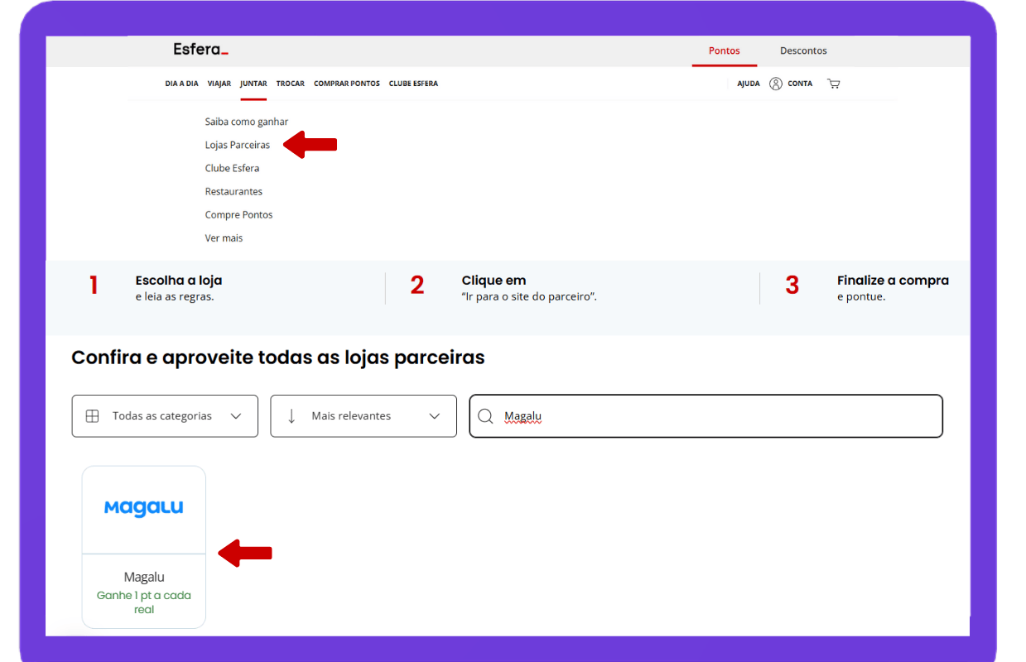Click the sort arrow icon
The width and height of the screenshot is (1026, 662).
[x=291, y=416]
